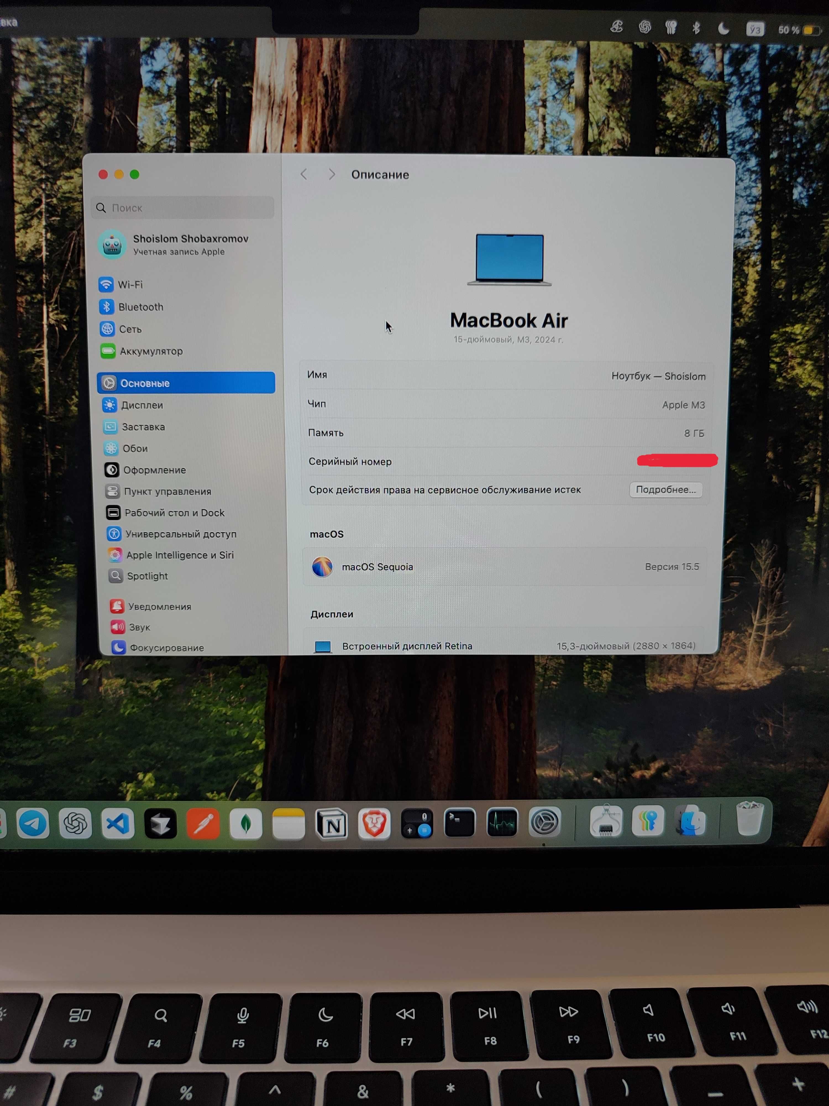
Task: Open Telegram from the Dock
Action: pos(33,823)
